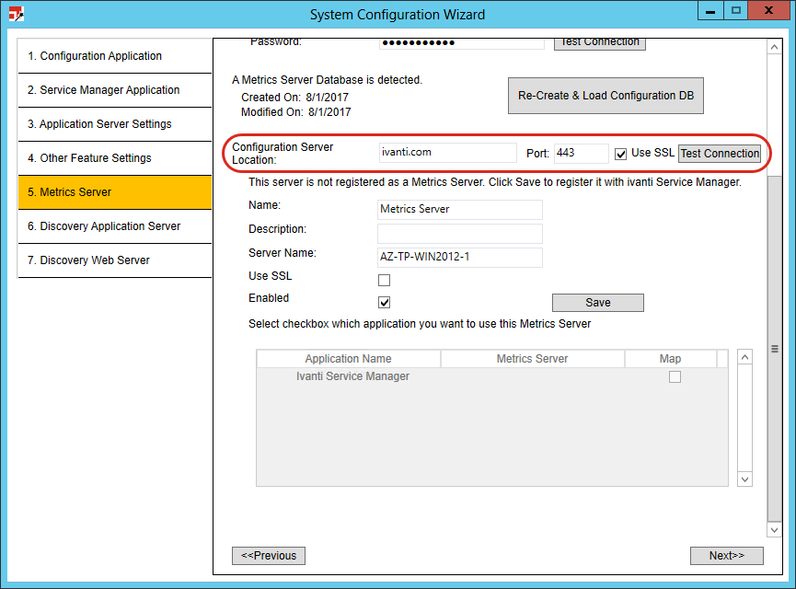Viewport: 796px width, 589px height.
Task: Click the Configuration Server Location field
Action: pos(447,153)
